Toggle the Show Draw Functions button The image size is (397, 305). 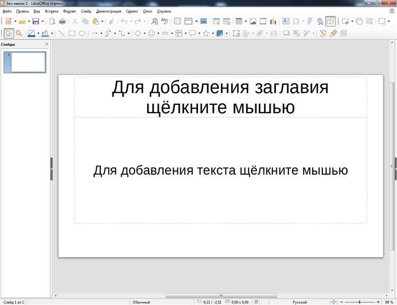[330, 21]
